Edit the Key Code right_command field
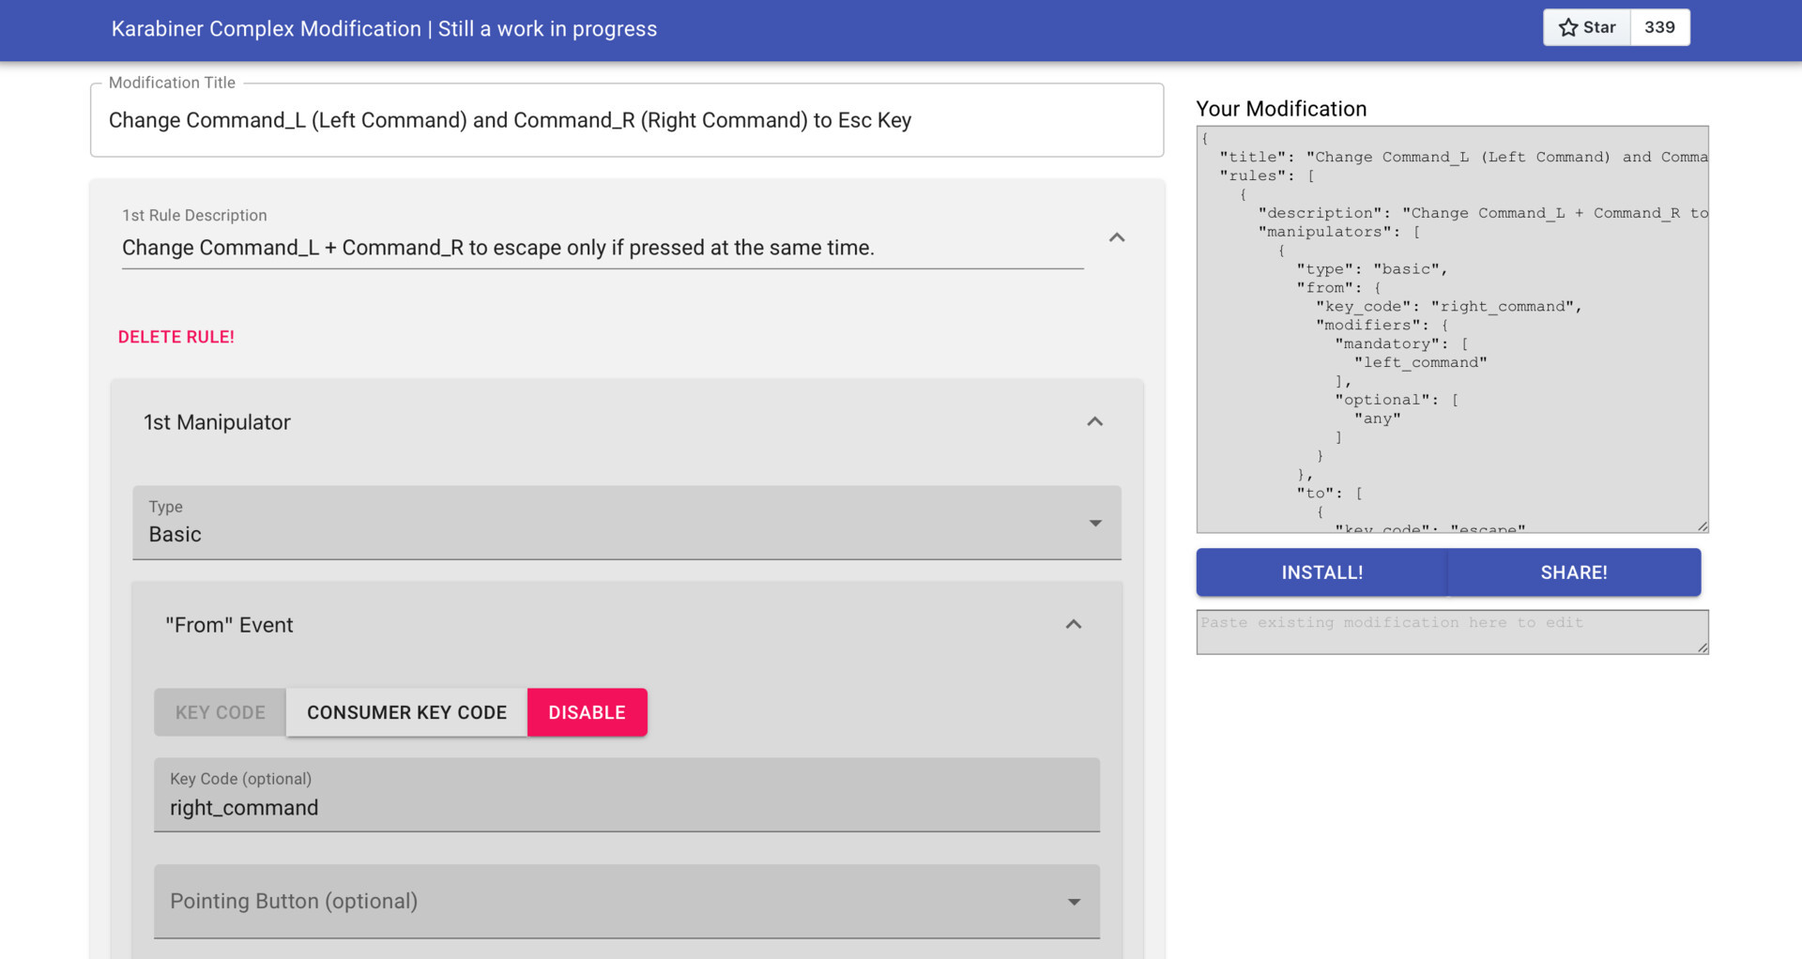The height and width of the screenshot is (959, 1802). tap(627, 795)
